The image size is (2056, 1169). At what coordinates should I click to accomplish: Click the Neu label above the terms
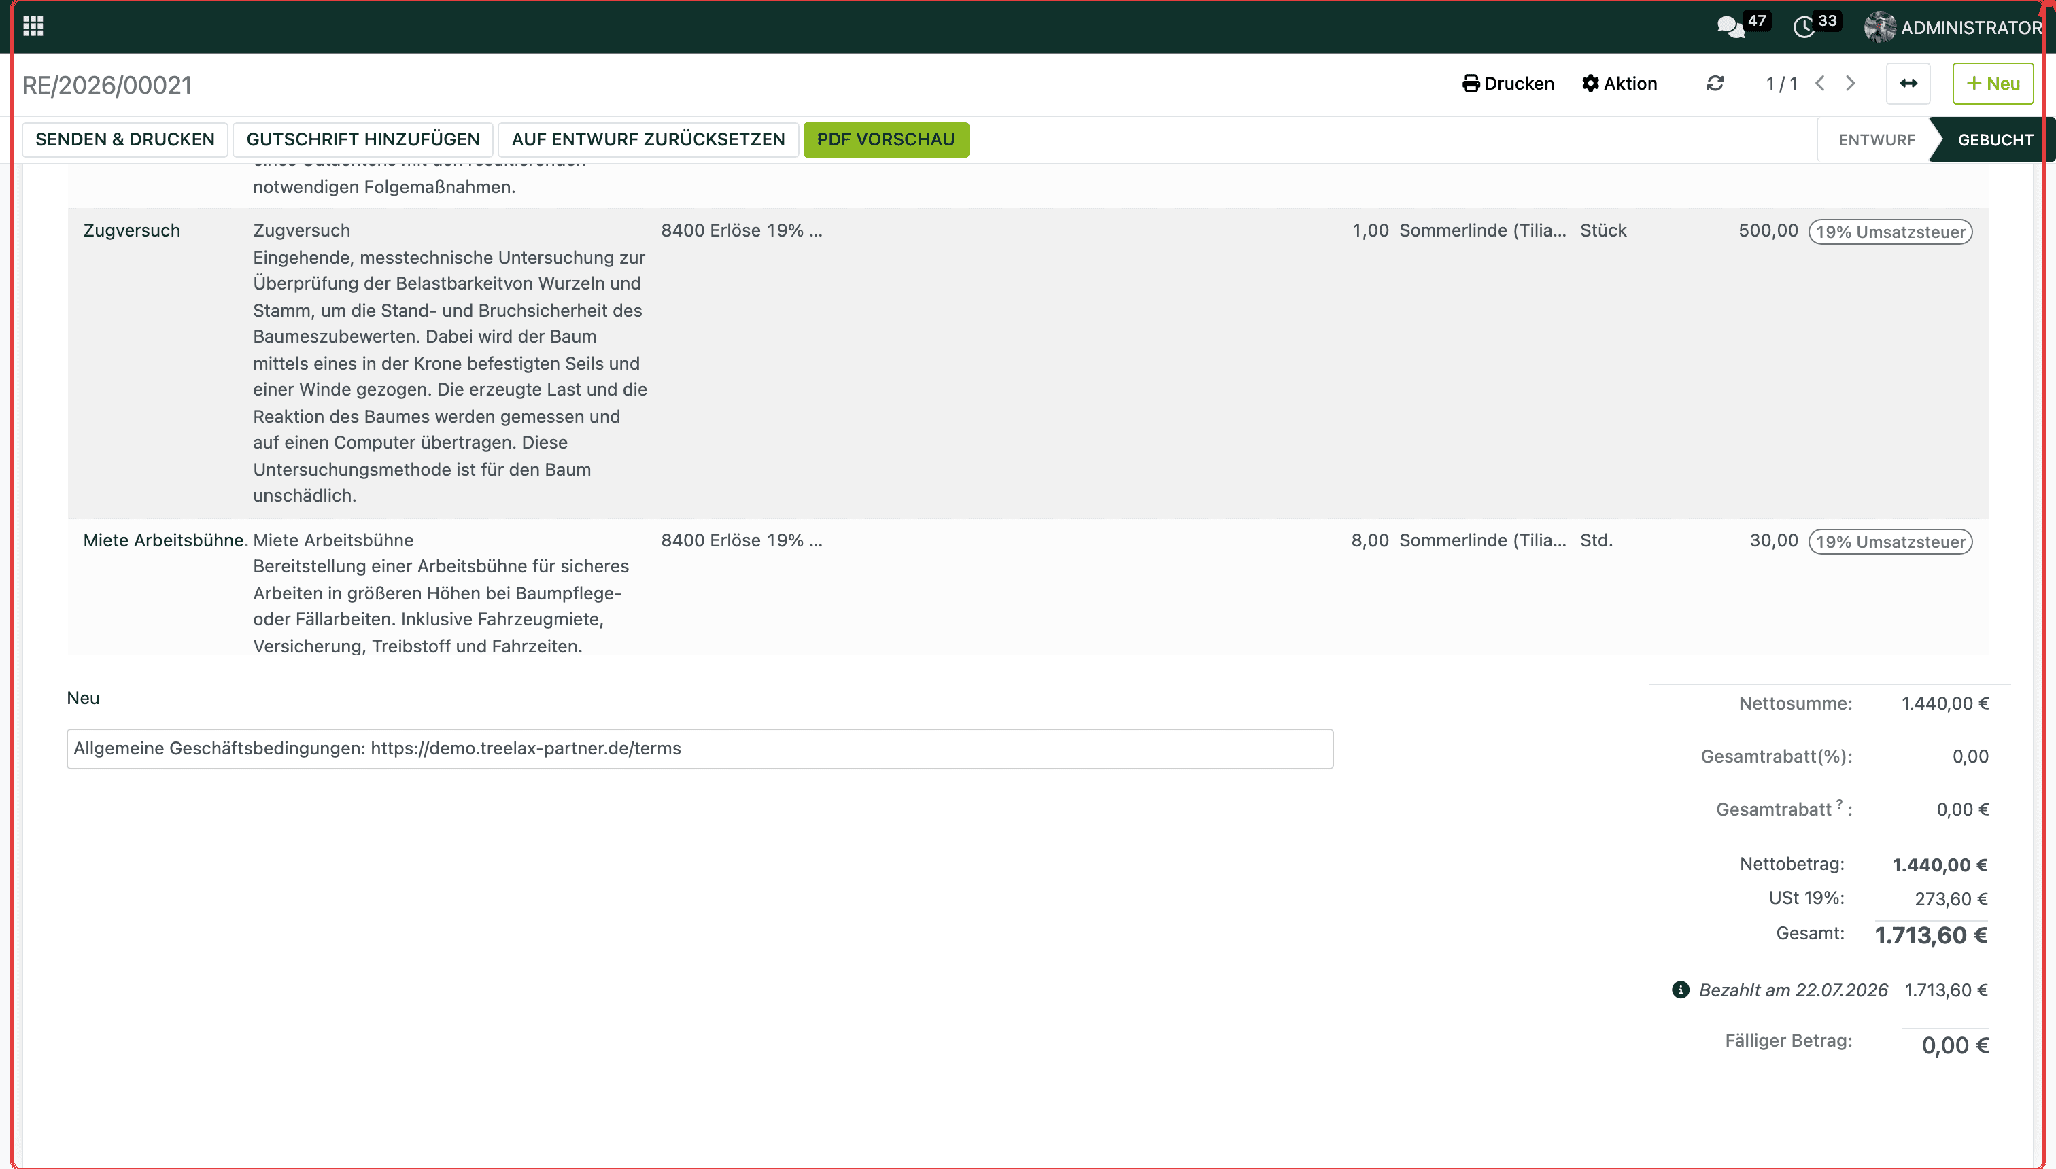coord(83,698)
